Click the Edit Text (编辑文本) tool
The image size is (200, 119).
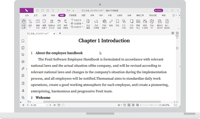pos(38,24)
